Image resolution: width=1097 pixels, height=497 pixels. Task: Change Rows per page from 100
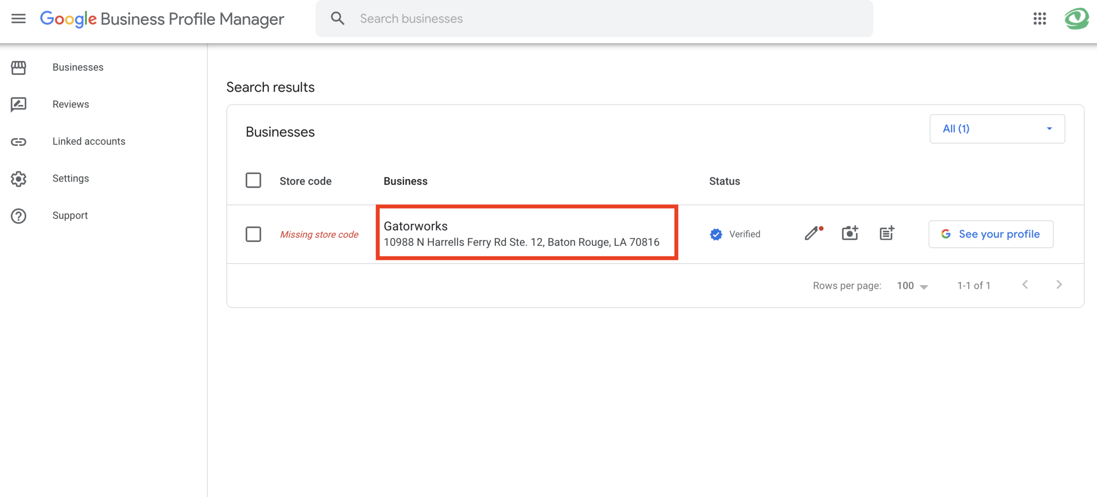click(x=912, y=286)
